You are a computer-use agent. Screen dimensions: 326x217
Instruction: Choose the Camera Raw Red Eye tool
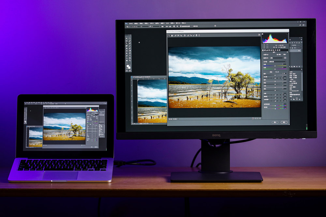click(191, 35)
